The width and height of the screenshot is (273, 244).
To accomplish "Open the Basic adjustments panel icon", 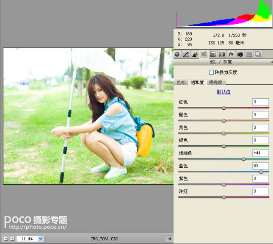I will [177, 54].
